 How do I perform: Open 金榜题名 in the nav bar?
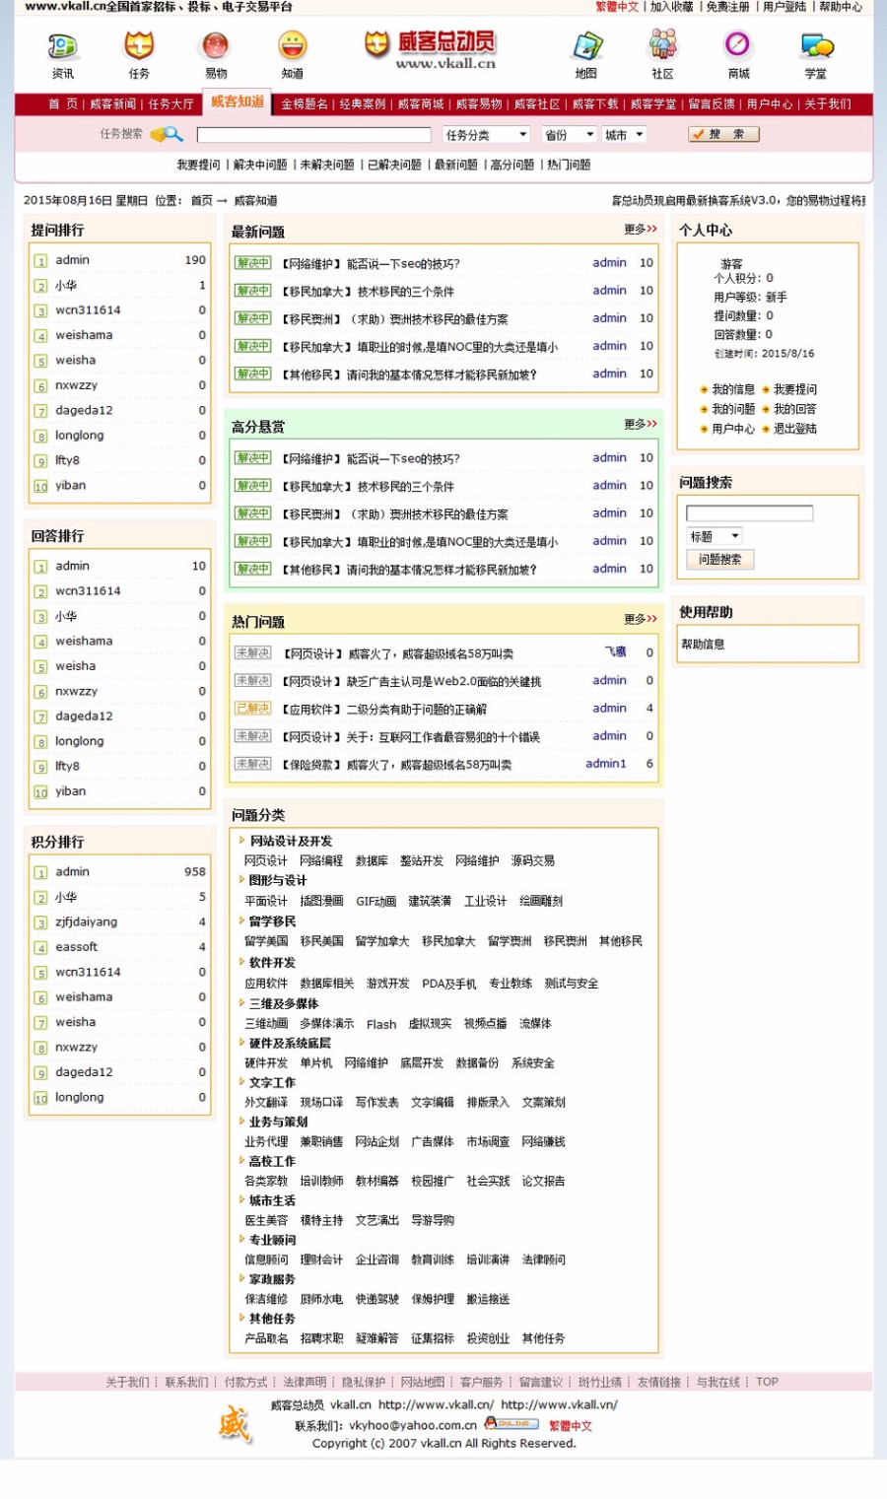coord(305,104)
